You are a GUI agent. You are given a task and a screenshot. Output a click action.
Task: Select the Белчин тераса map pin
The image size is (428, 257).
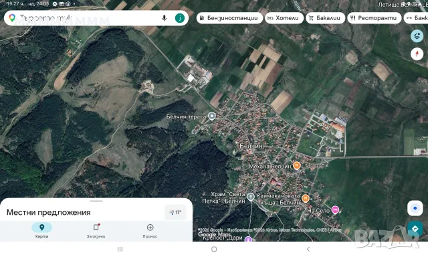tap(212, 116)
